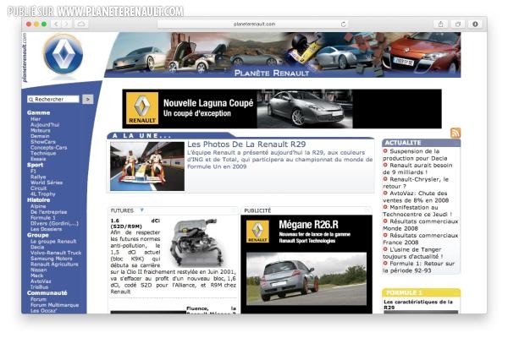This screenshot has width=508, height=338.
Task: Open the Circuit sidebar link
Action: [39, 188]
